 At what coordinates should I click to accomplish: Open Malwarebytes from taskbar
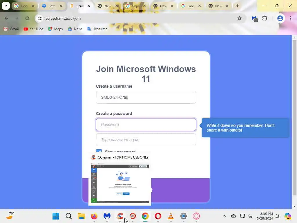coord(107,216)
